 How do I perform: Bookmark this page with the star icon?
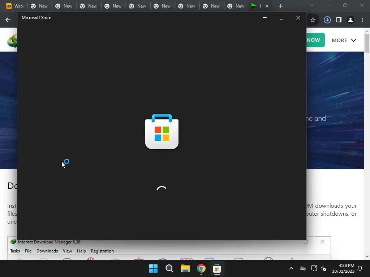pos(313,20)
